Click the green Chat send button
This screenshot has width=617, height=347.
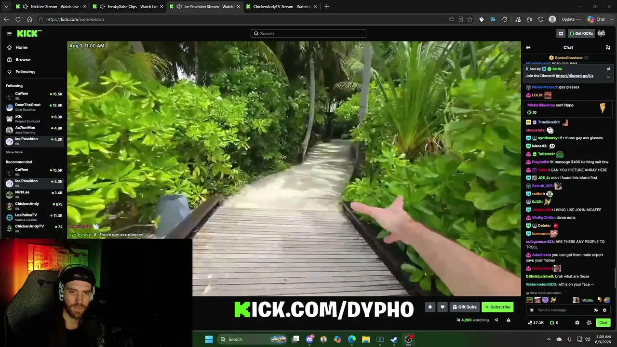tap(603, 323)
